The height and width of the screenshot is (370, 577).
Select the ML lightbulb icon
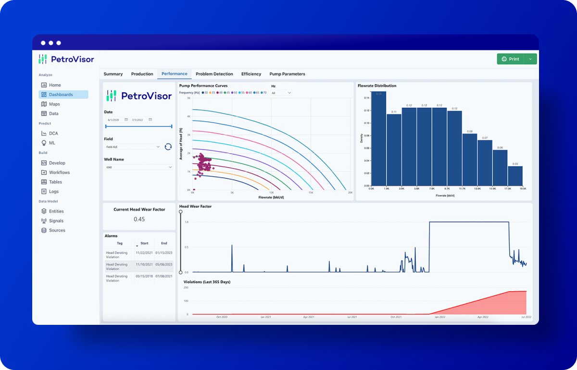(44, 143)
